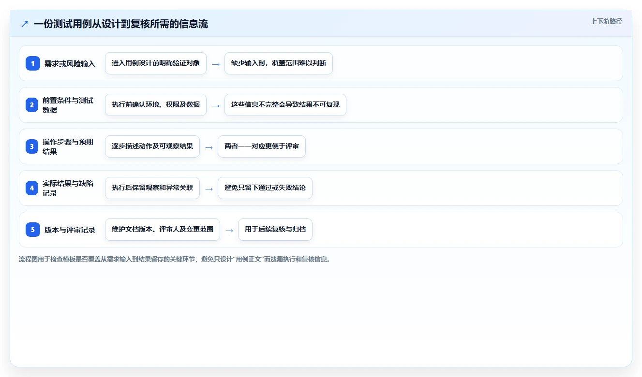Screen dimensions: 642x377
Task: Click the 两者一一对应更便于评审 box
Action: [x=262, y=146]
